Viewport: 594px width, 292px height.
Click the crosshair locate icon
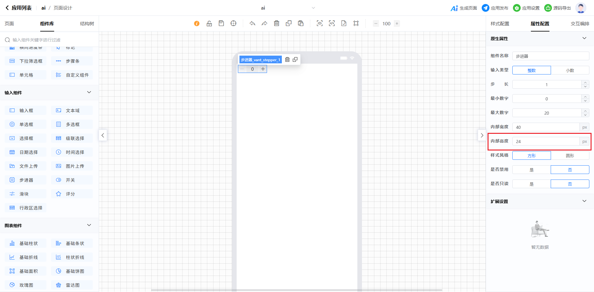[234, 23]
